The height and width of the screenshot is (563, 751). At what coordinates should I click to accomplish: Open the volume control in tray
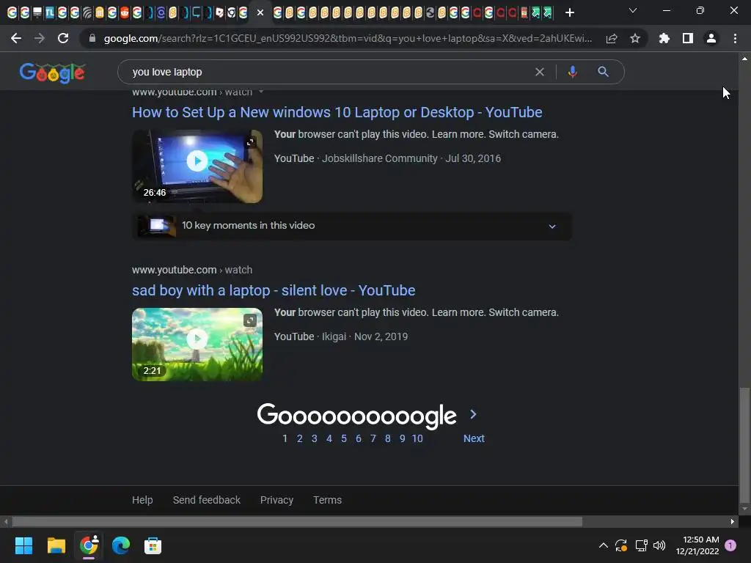(659, 545)
